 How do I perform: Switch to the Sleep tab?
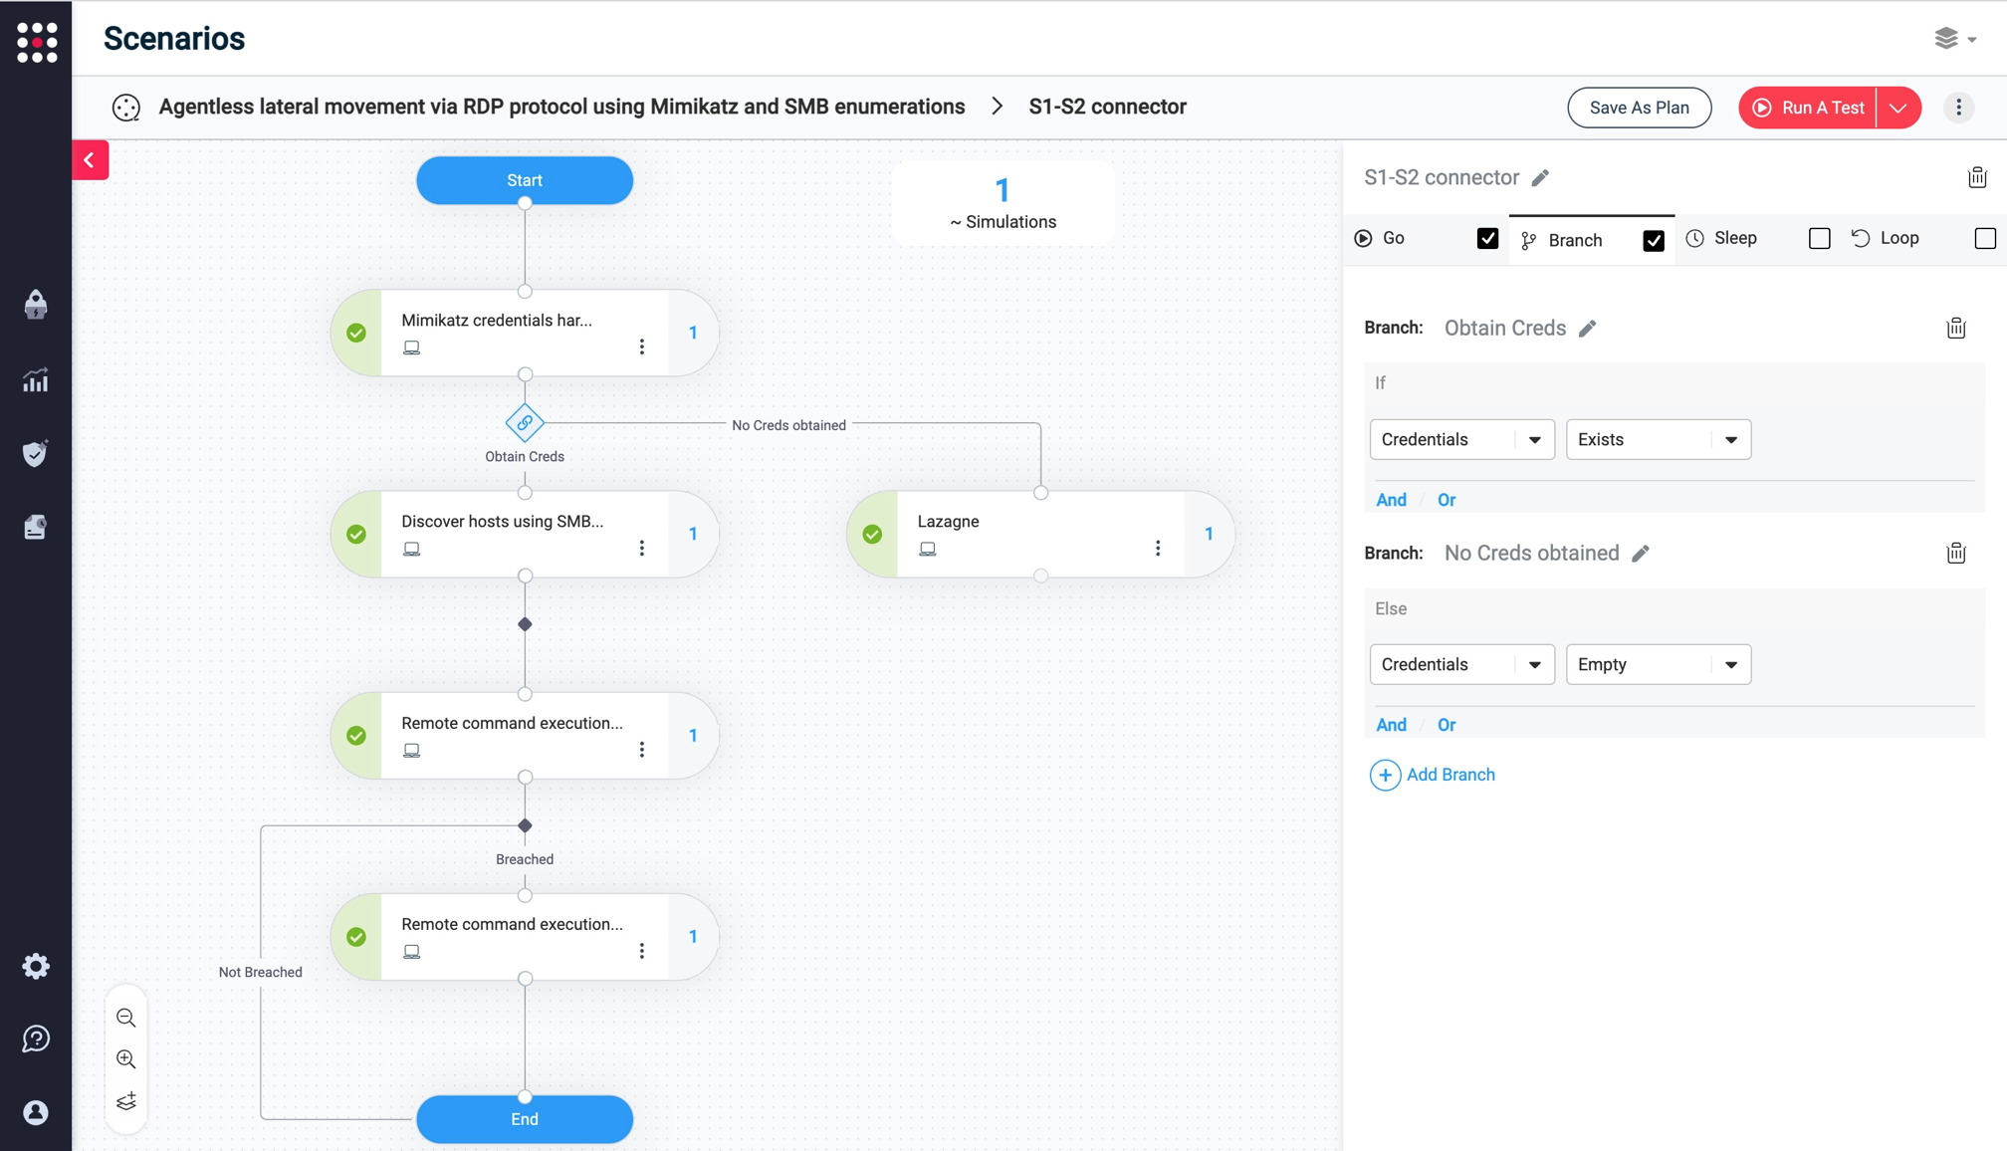1734,239
